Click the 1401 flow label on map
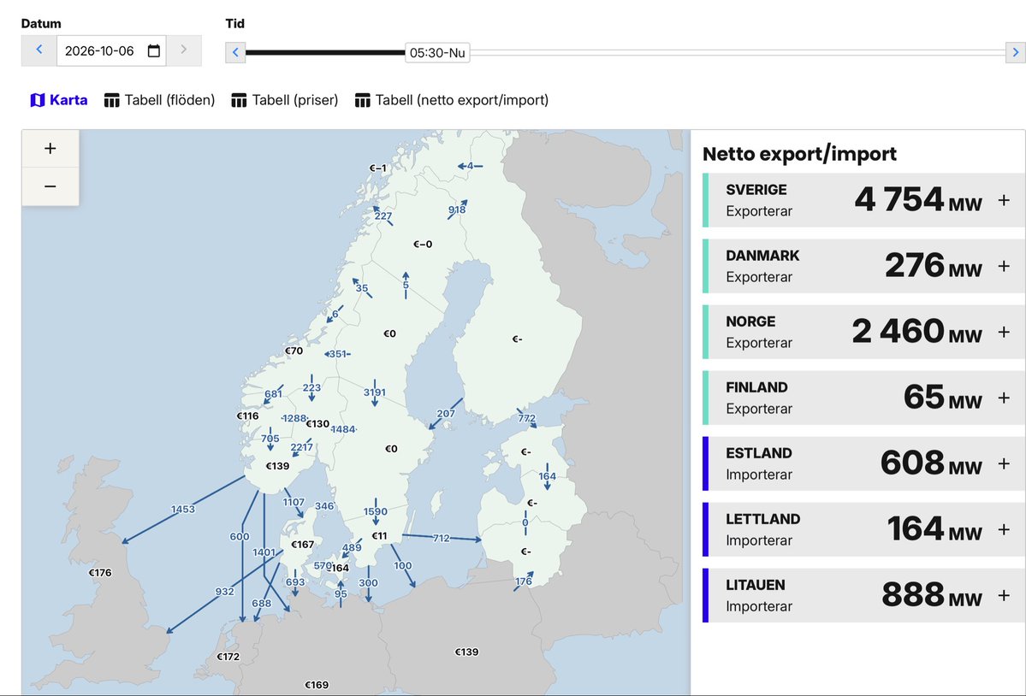Screen dimensions: 1026x696 [264, 552]
